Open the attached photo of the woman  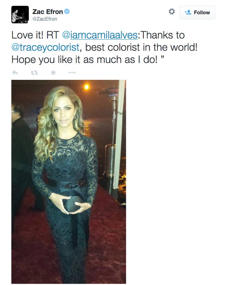click(x=69, y=182)
